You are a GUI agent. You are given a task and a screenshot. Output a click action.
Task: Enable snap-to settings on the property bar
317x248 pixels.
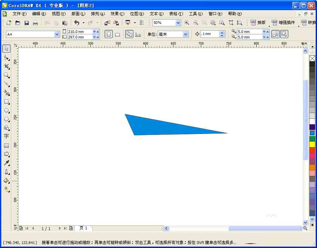[142, 23]
